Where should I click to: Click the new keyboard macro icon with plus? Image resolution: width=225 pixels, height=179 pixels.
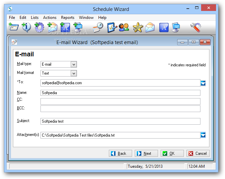pyautogui.click(x=78, y=27)
